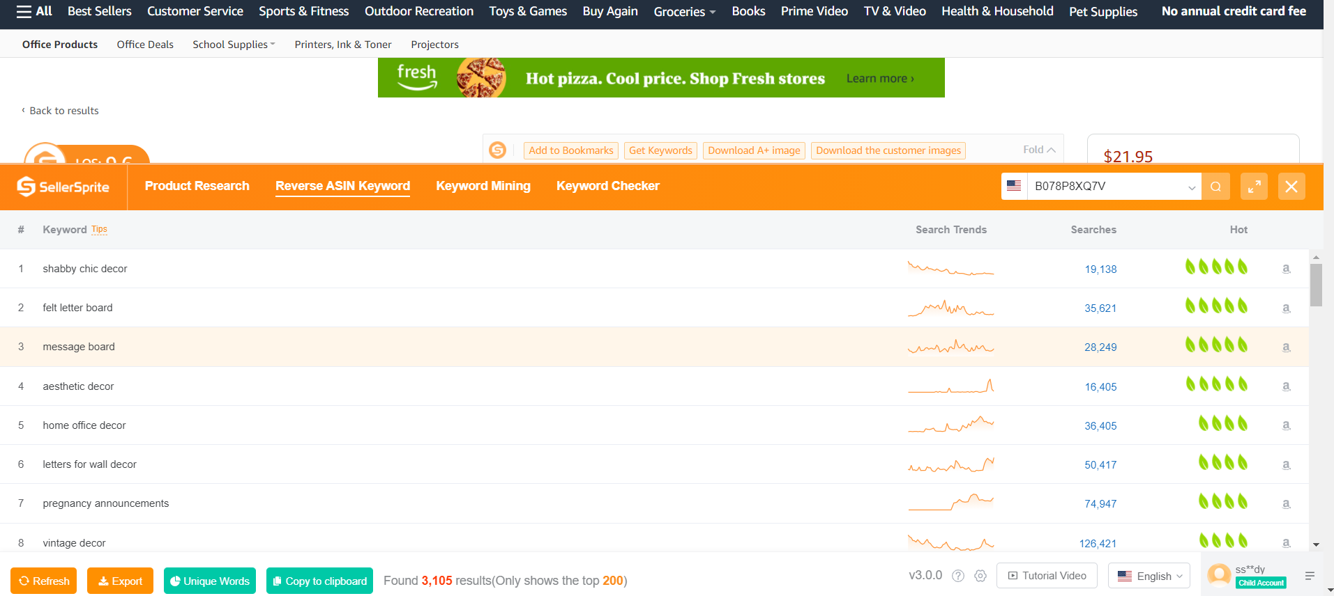This screenshot has height=596, width=1334.
Task: Click Get Keywords button
Action: 660,150
